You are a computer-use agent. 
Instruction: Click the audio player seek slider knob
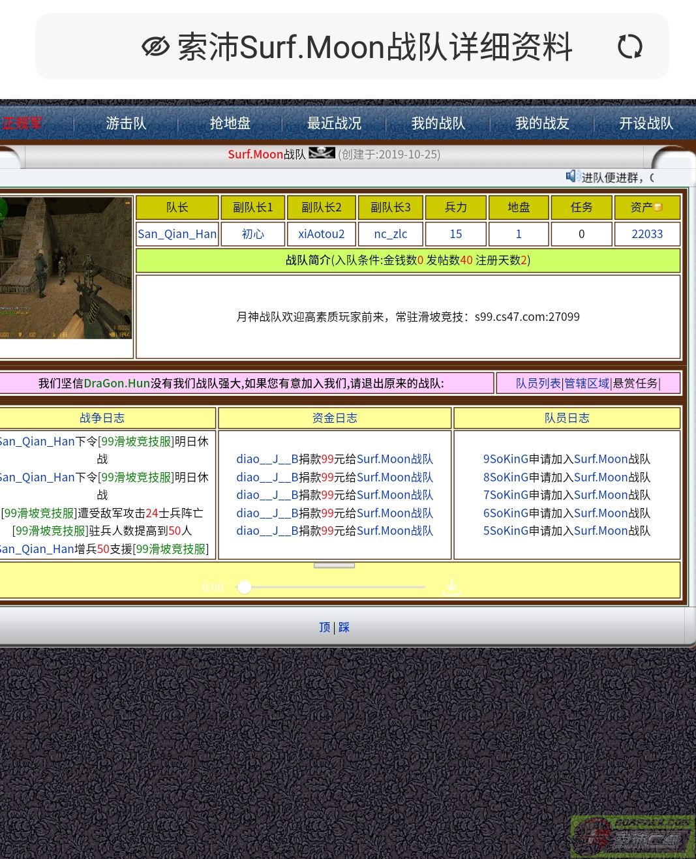click(244, 587)
